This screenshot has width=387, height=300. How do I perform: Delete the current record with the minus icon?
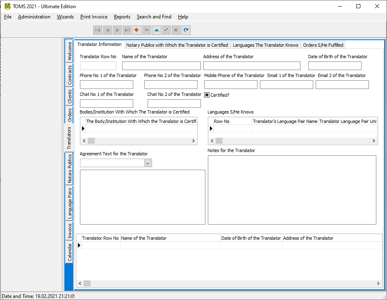pos(146,30)
